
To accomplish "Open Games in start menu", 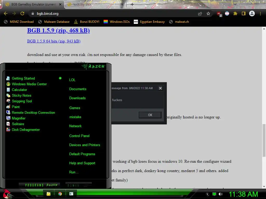I will click(x=75, y=108).
